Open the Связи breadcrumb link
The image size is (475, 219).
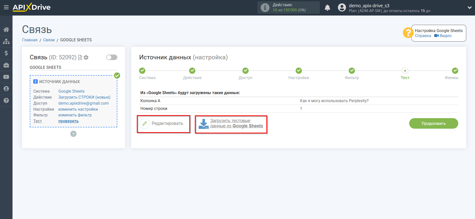[x=49, y=40]
